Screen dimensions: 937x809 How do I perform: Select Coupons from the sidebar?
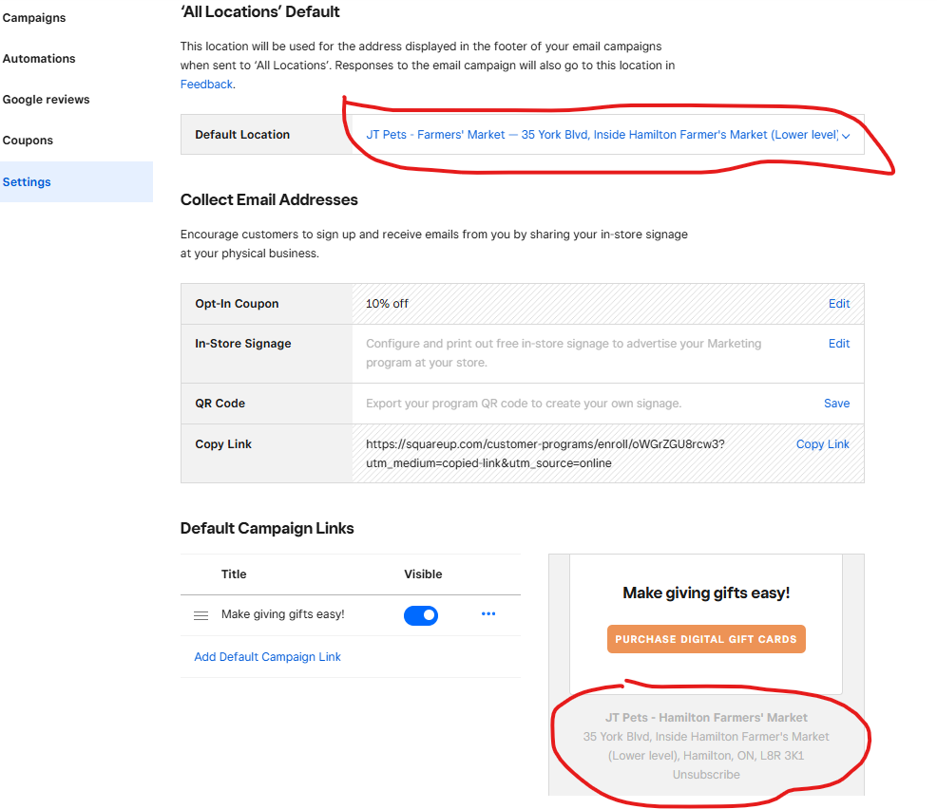(28, 141)
